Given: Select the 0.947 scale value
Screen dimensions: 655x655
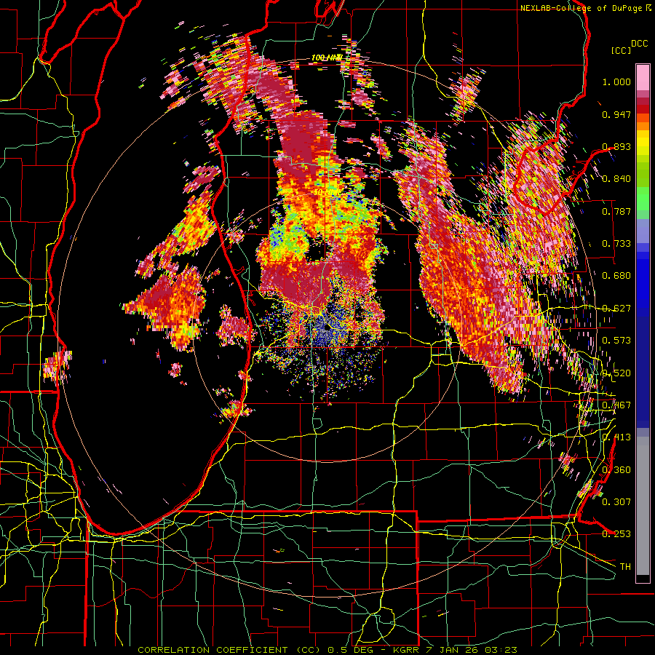Looking at the screenshot, I should (x=616, y=114).
